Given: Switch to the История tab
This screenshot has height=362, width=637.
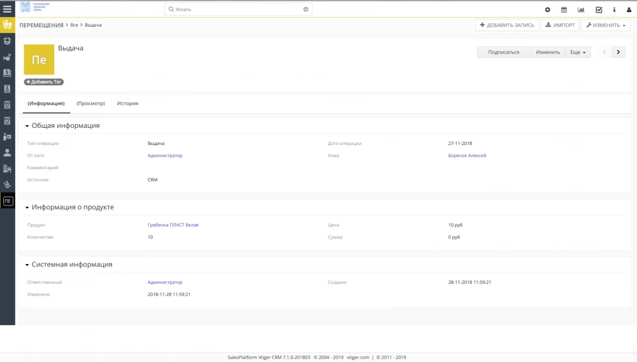Looking at the screenshot, I should coord(127,103).
